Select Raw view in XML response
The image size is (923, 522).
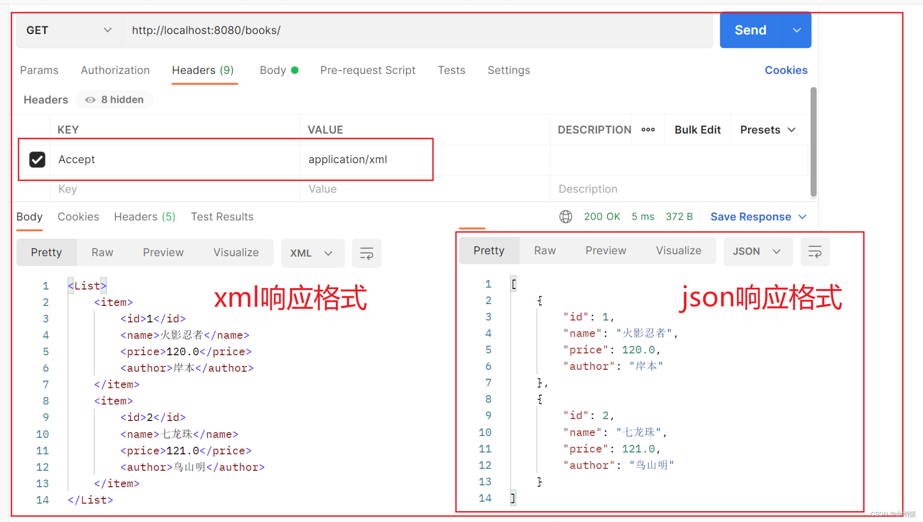(102, 252)
